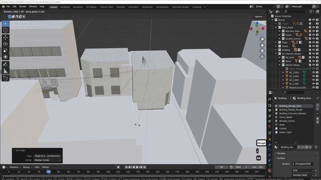This screenshot has width=321, height=180.
Task: Open the Center Median Center dropdown
Action: point(48,160)
